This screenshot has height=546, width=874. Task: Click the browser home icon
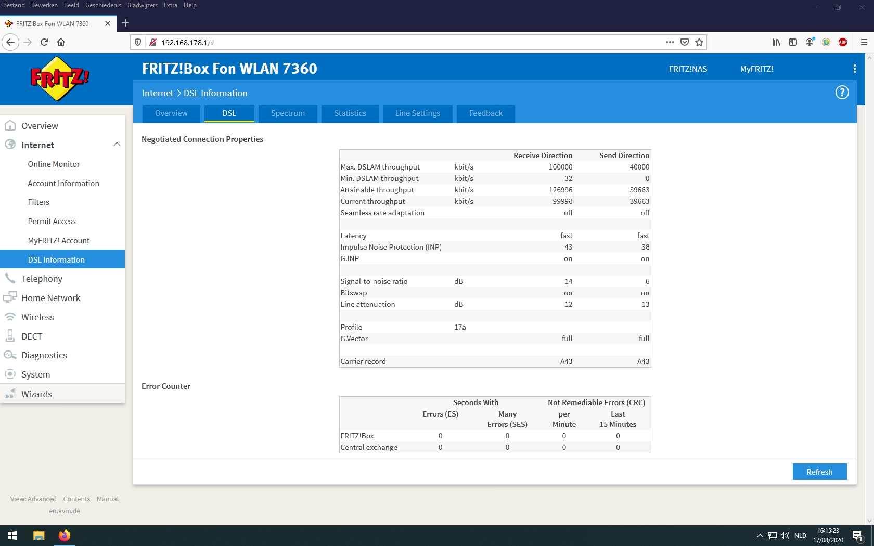click(x=61, y=42)
